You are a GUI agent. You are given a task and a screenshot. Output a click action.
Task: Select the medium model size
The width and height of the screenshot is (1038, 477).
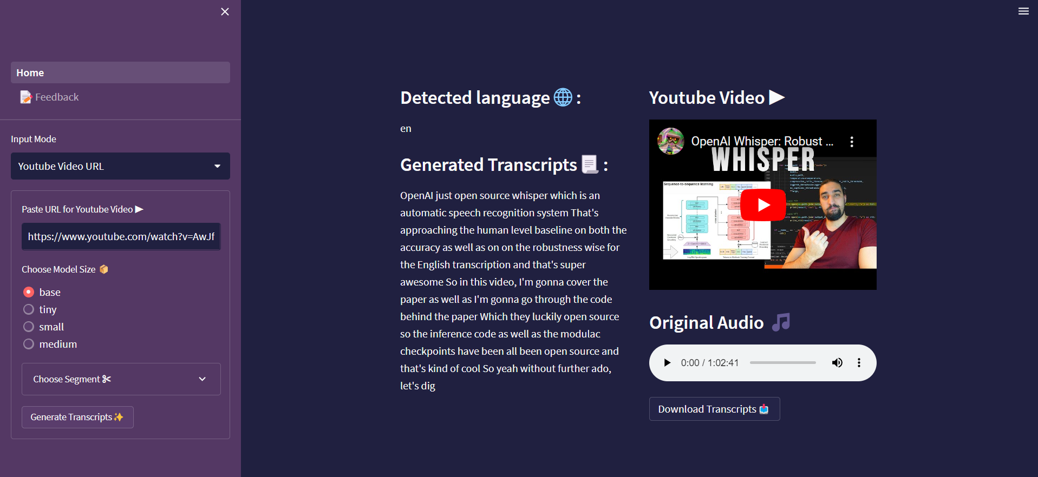[x=50, y=344]
